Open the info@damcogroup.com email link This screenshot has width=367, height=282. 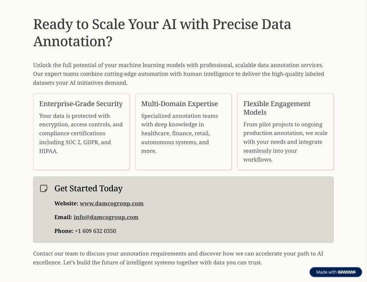[106, 217]
